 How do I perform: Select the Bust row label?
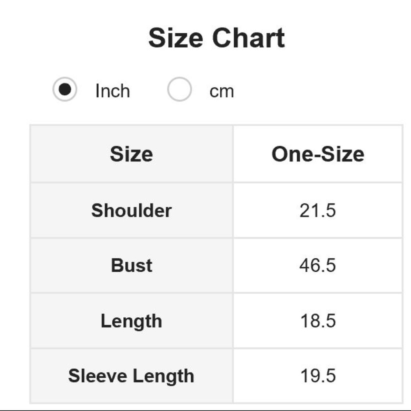[x=132, y=266]
